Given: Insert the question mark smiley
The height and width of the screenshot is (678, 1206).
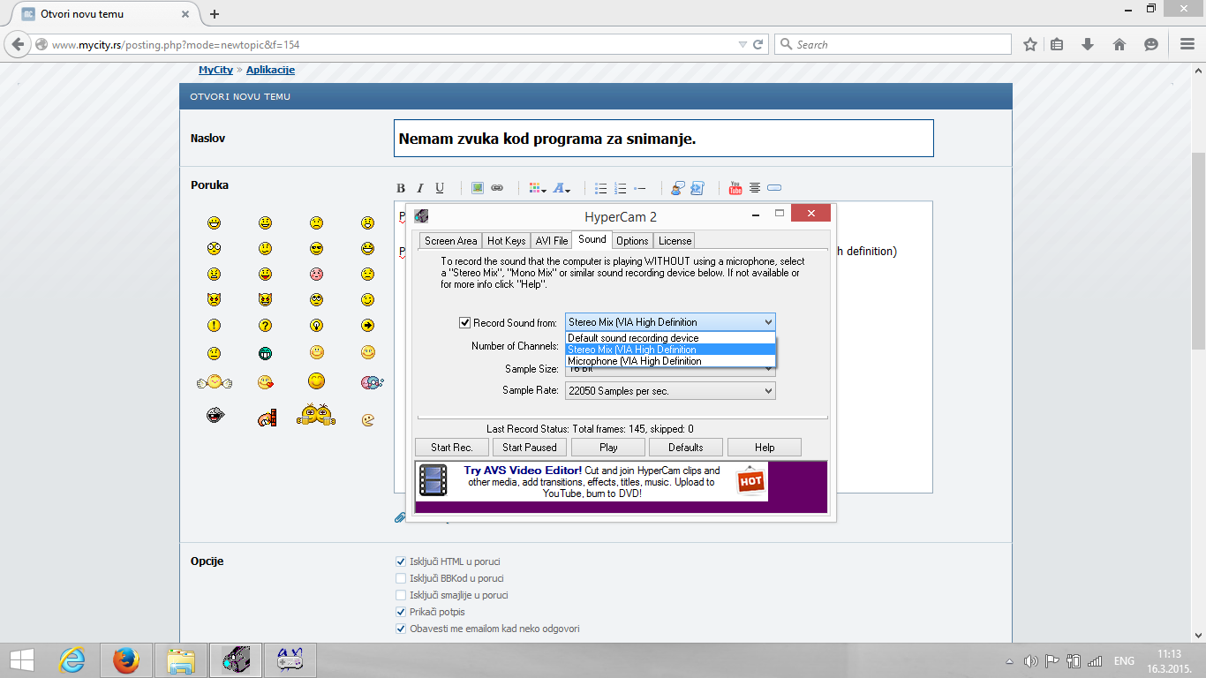Looking at the screenshot, I should [266, 326].
